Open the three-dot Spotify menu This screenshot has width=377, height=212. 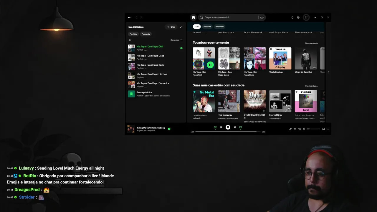[x=130, y=17]
